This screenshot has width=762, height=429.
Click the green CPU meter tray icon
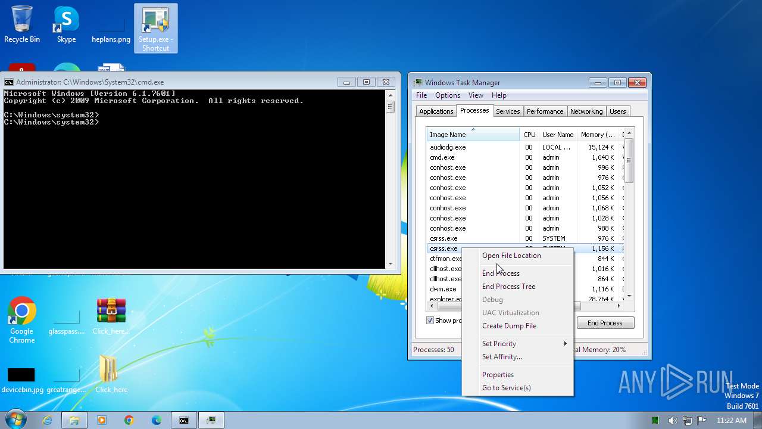(x=655, y=421)
